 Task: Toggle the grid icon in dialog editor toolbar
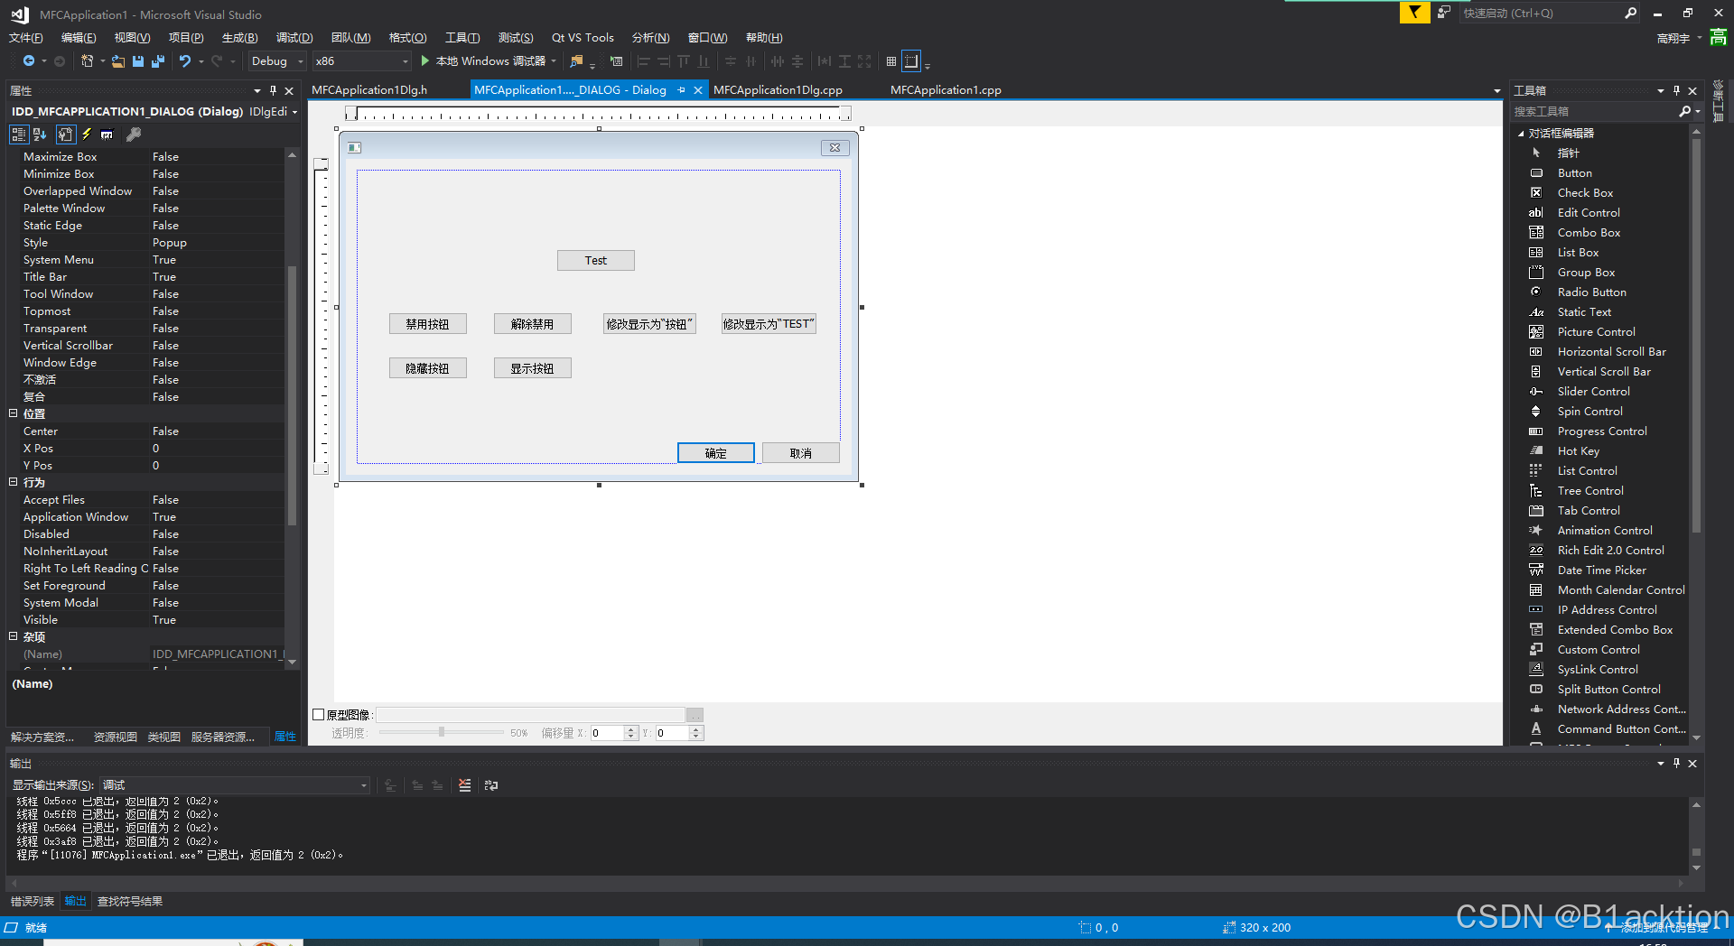(x=891, y=61)
